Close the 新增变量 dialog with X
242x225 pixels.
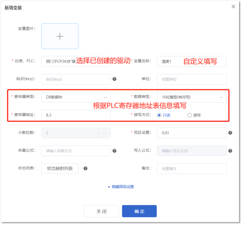tap(234, 7)
